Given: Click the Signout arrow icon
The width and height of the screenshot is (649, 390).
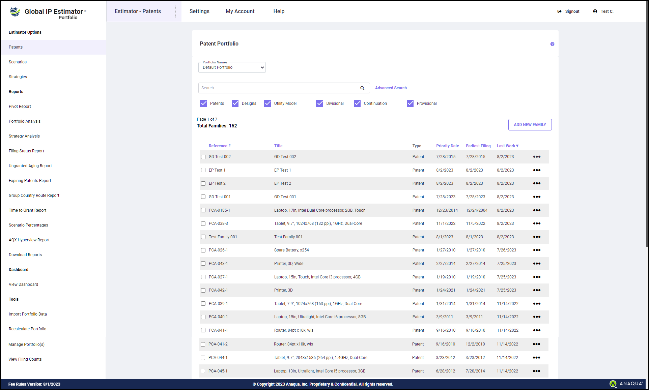Looking at the screenshot, I should [559, 11].
